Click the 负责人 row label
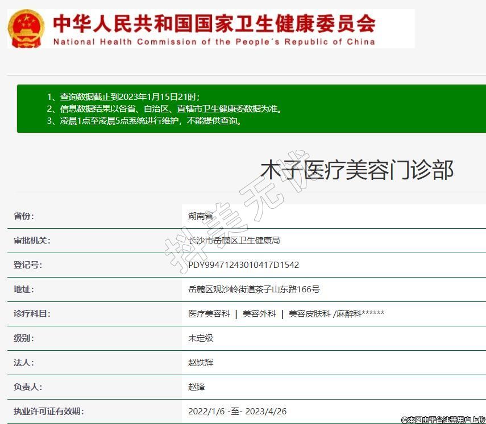Screen dimensions: 486x424 point(28,387)
